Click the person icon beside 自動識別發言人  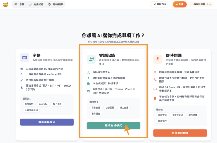pyautogui.click(x=88, y=72)
